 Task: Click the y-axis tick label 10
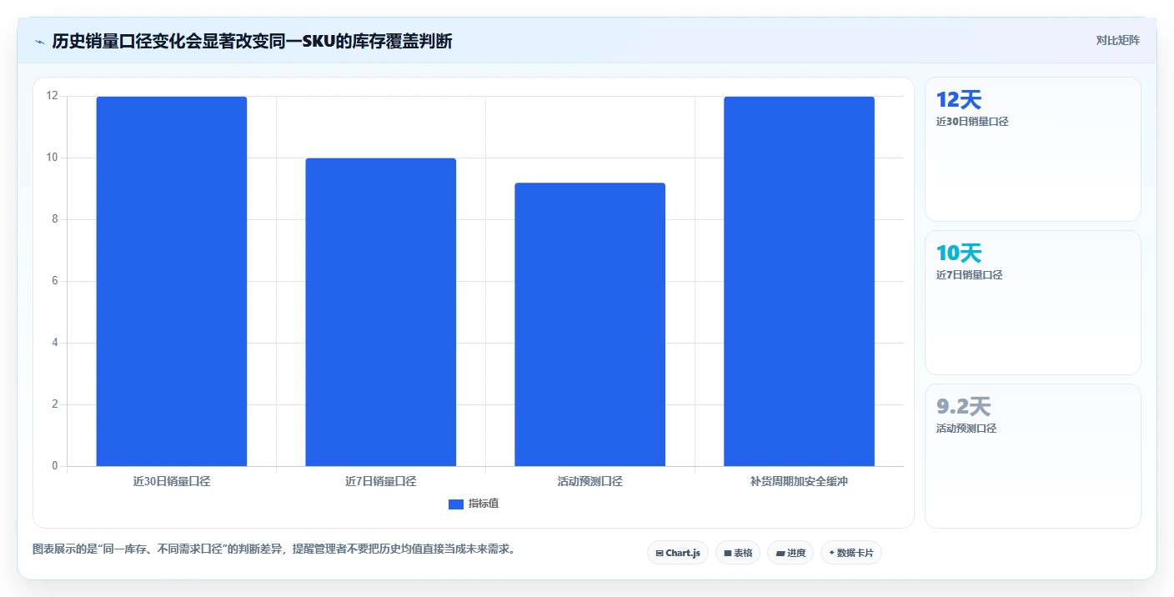[x=53, y=158]
